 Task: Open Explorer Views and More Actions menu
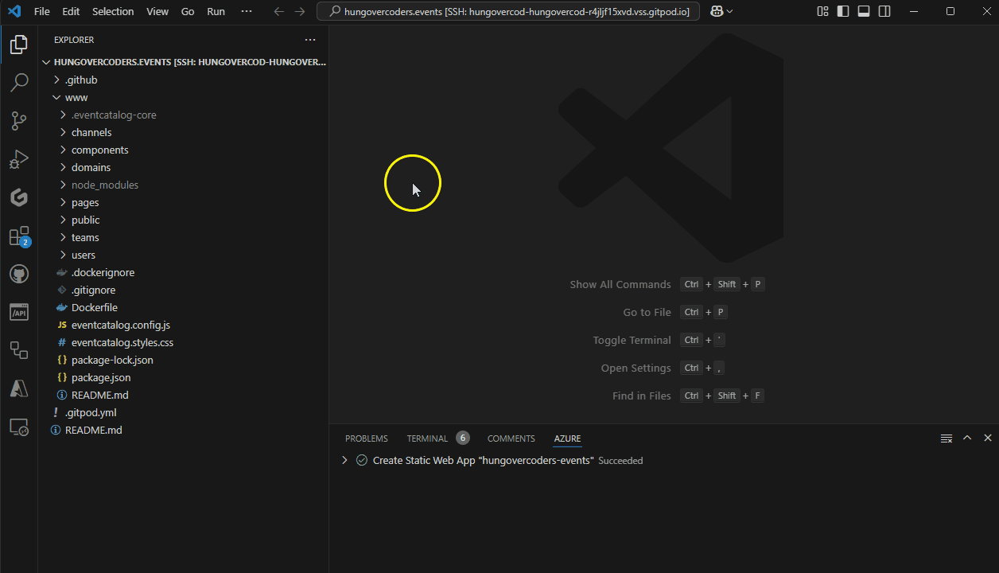pyautogui.click(x=310, y=40)
